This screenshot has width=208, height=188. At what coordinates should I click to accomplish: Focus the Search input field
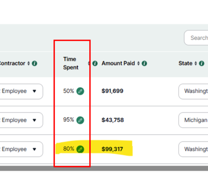coord(196,38)
